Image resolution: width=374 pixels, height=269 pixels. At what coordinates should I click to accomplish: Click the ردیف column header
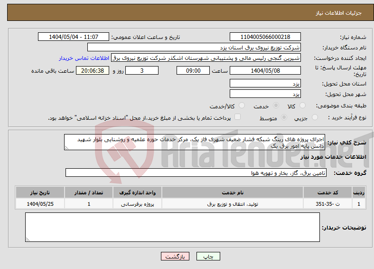point(359,192)
